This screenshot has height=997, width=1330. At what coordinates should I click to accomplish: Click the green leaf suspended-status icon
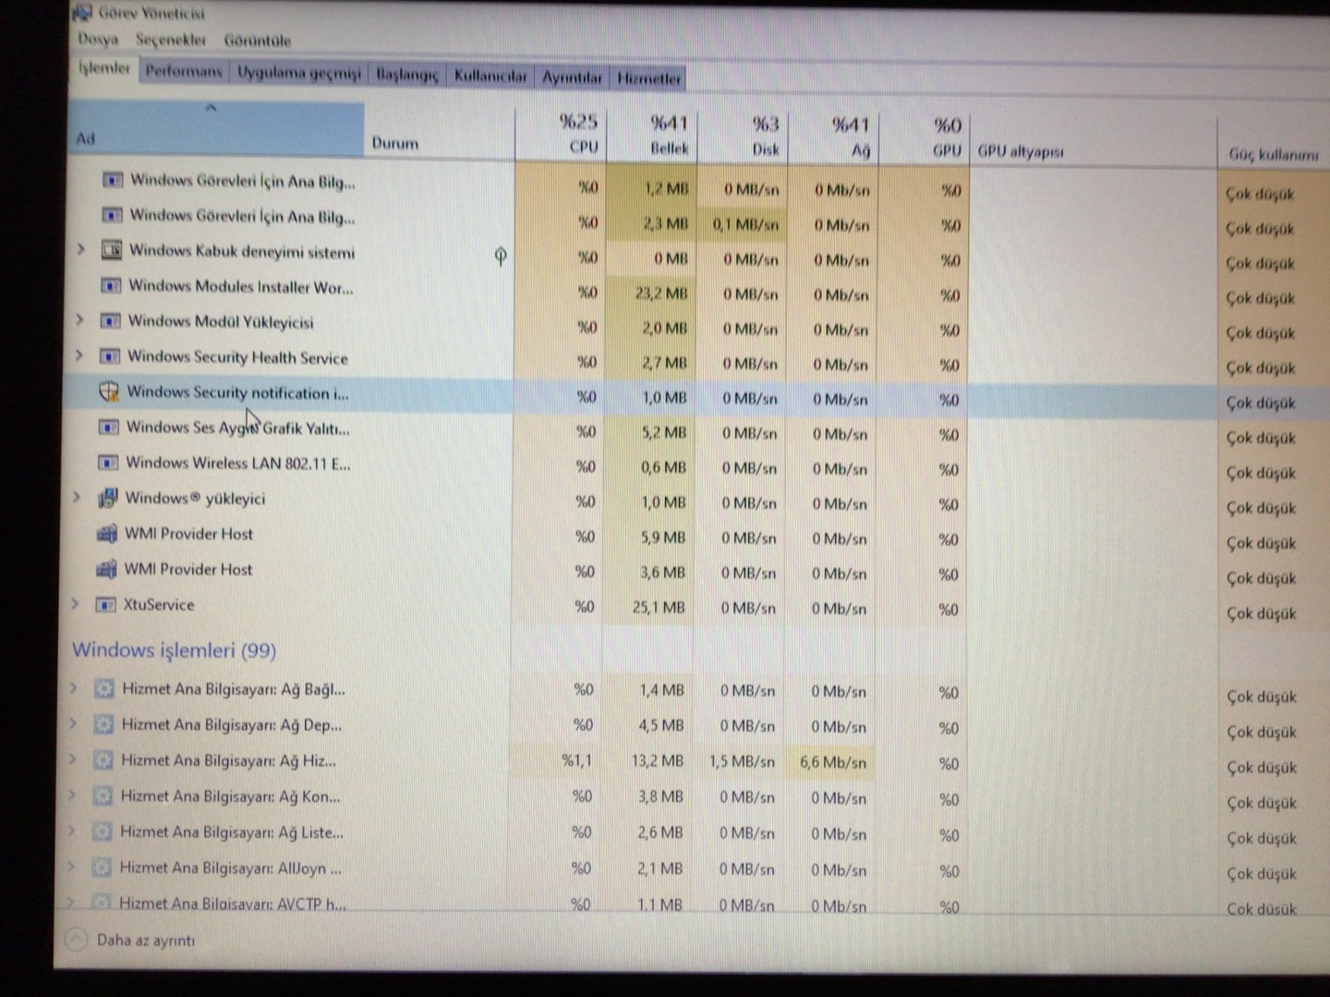tap(501, 256)
